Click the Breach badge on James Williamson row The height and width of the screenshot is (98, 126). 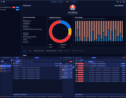point(14,7)
